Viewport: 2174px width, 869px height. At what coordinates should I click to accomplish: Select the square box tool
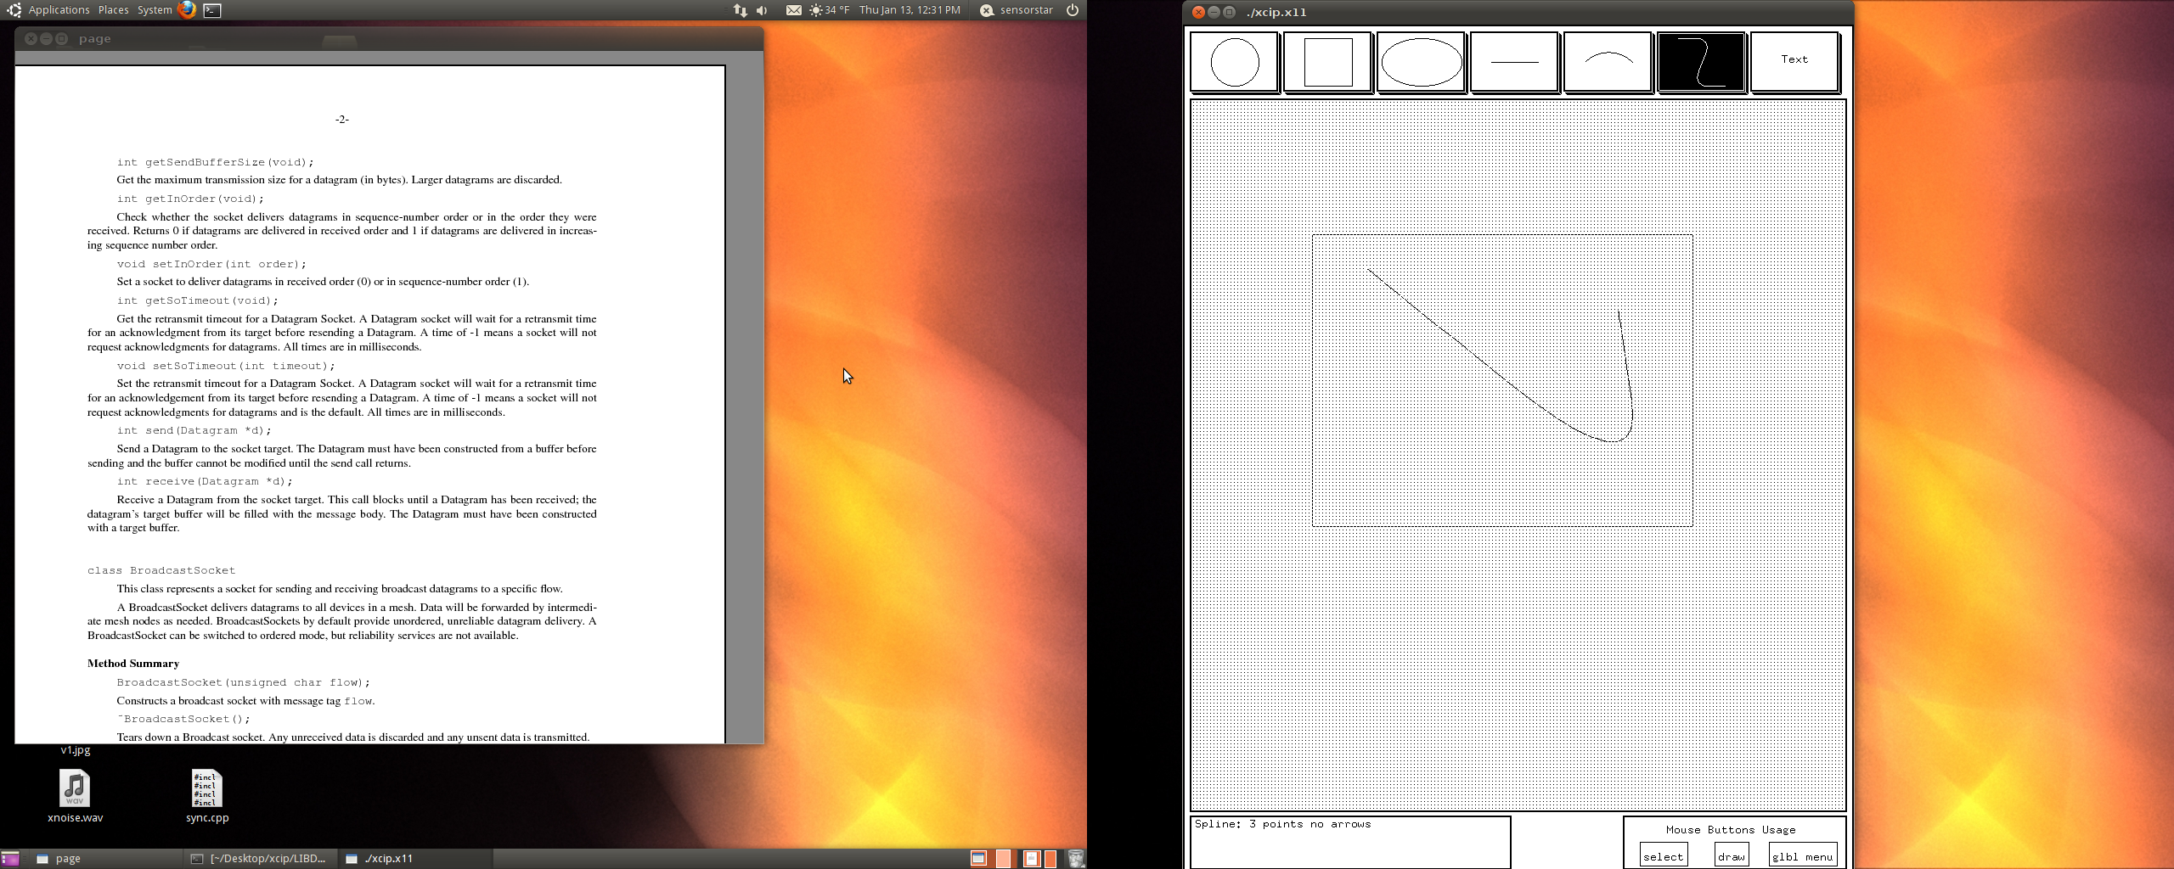click(x=1327, y=62)
